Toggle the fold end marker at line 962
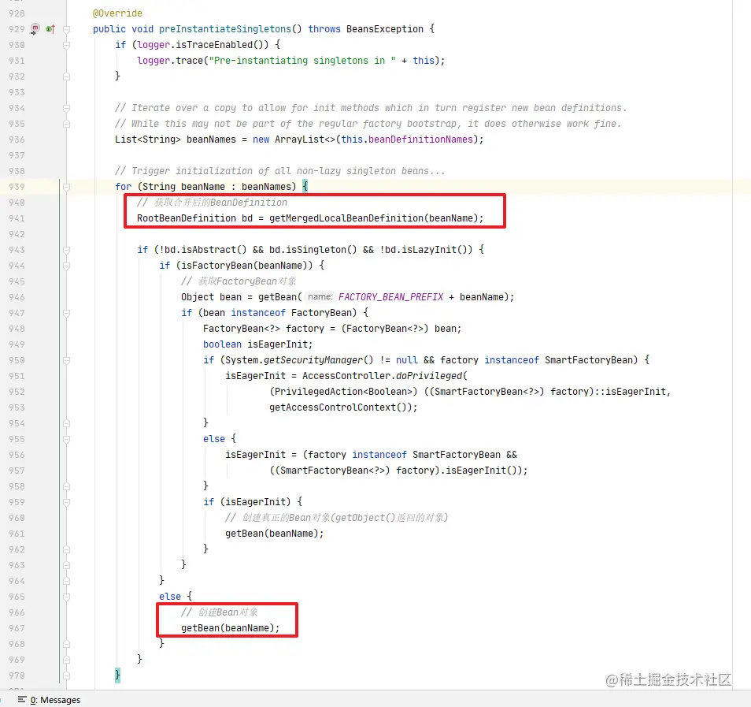The width and height of the screenshot is (751, 707). tap(67, 549)
